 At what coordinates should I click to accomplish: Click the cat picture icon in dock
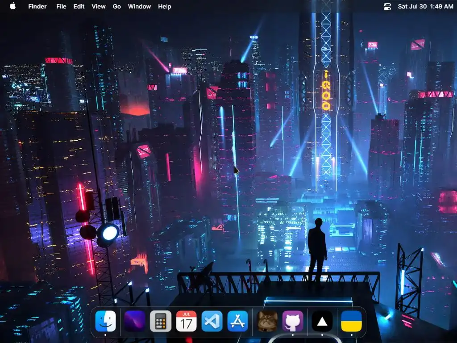[267, 321]
